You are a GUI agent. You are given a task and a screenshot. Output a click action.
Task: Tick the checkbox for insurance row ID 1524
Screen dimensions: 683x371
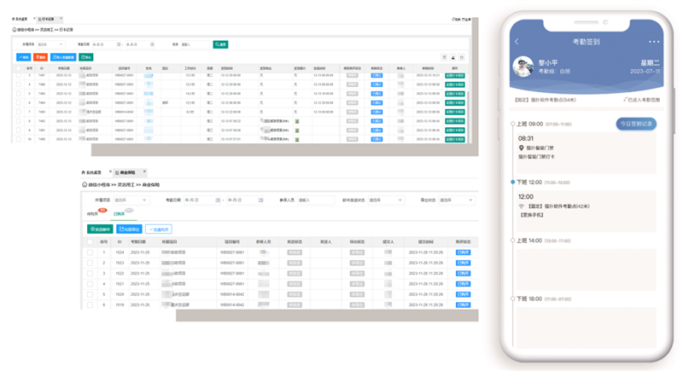pyautogui.click(x=90, y=252)
